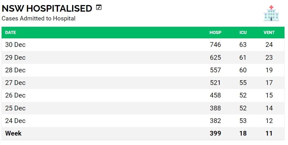Click the 746 hospitalised value

click(215, 45)
